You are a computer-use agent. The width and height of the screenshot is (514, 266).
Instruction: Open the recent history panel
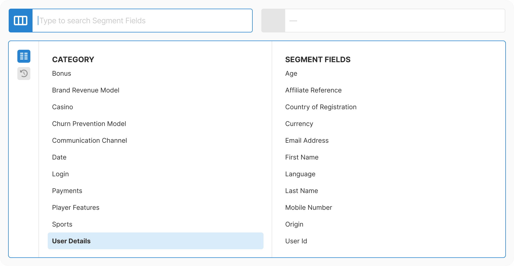[24, 74]
